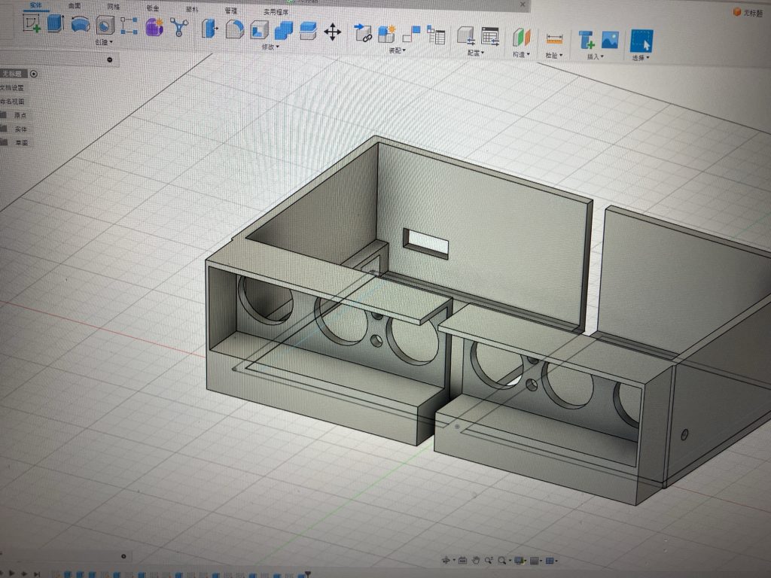Open the 创建 dropdown menu
771x578 pixels.
(x=102, y=43)
